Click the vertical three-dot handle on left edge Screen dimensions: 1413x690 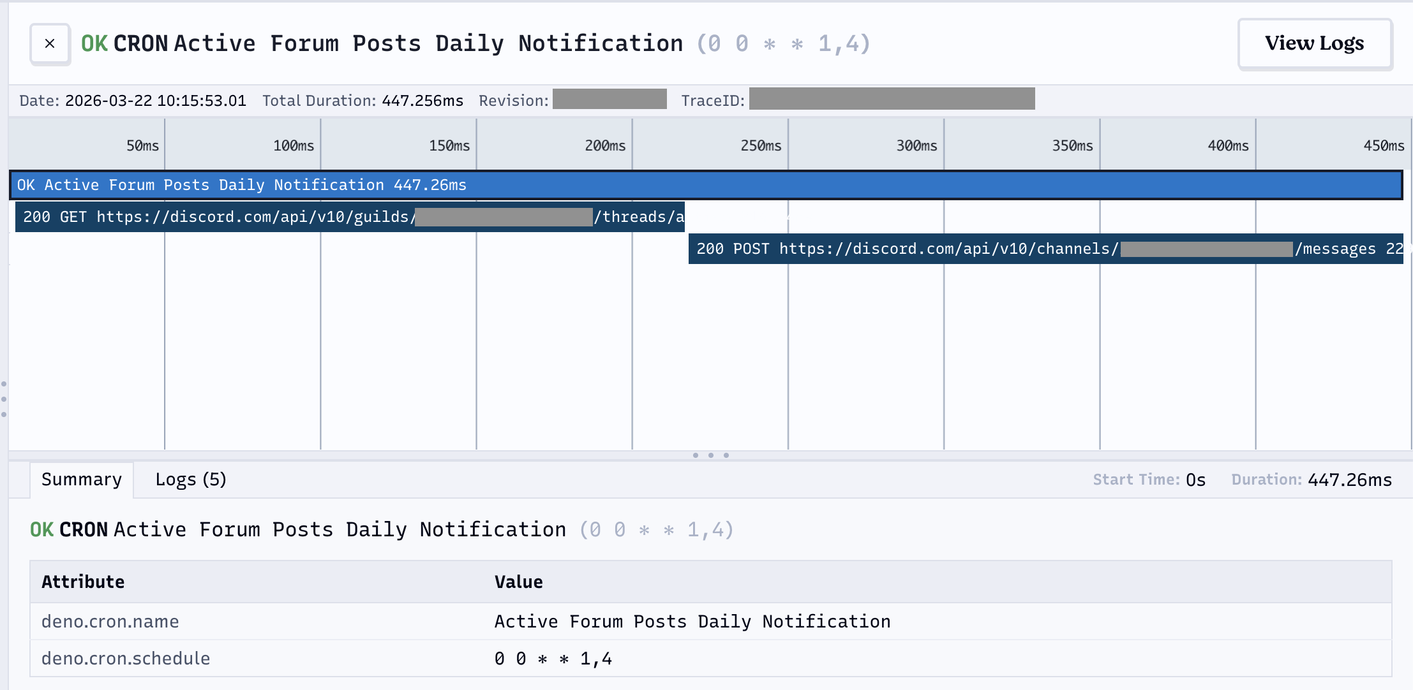click(4, 399)
